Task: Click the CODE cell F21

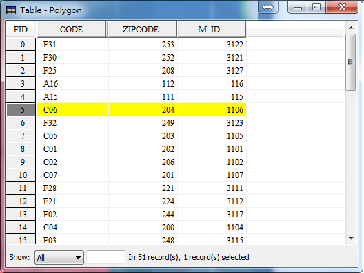Action: pyautogui.click(x=72, y=201)
